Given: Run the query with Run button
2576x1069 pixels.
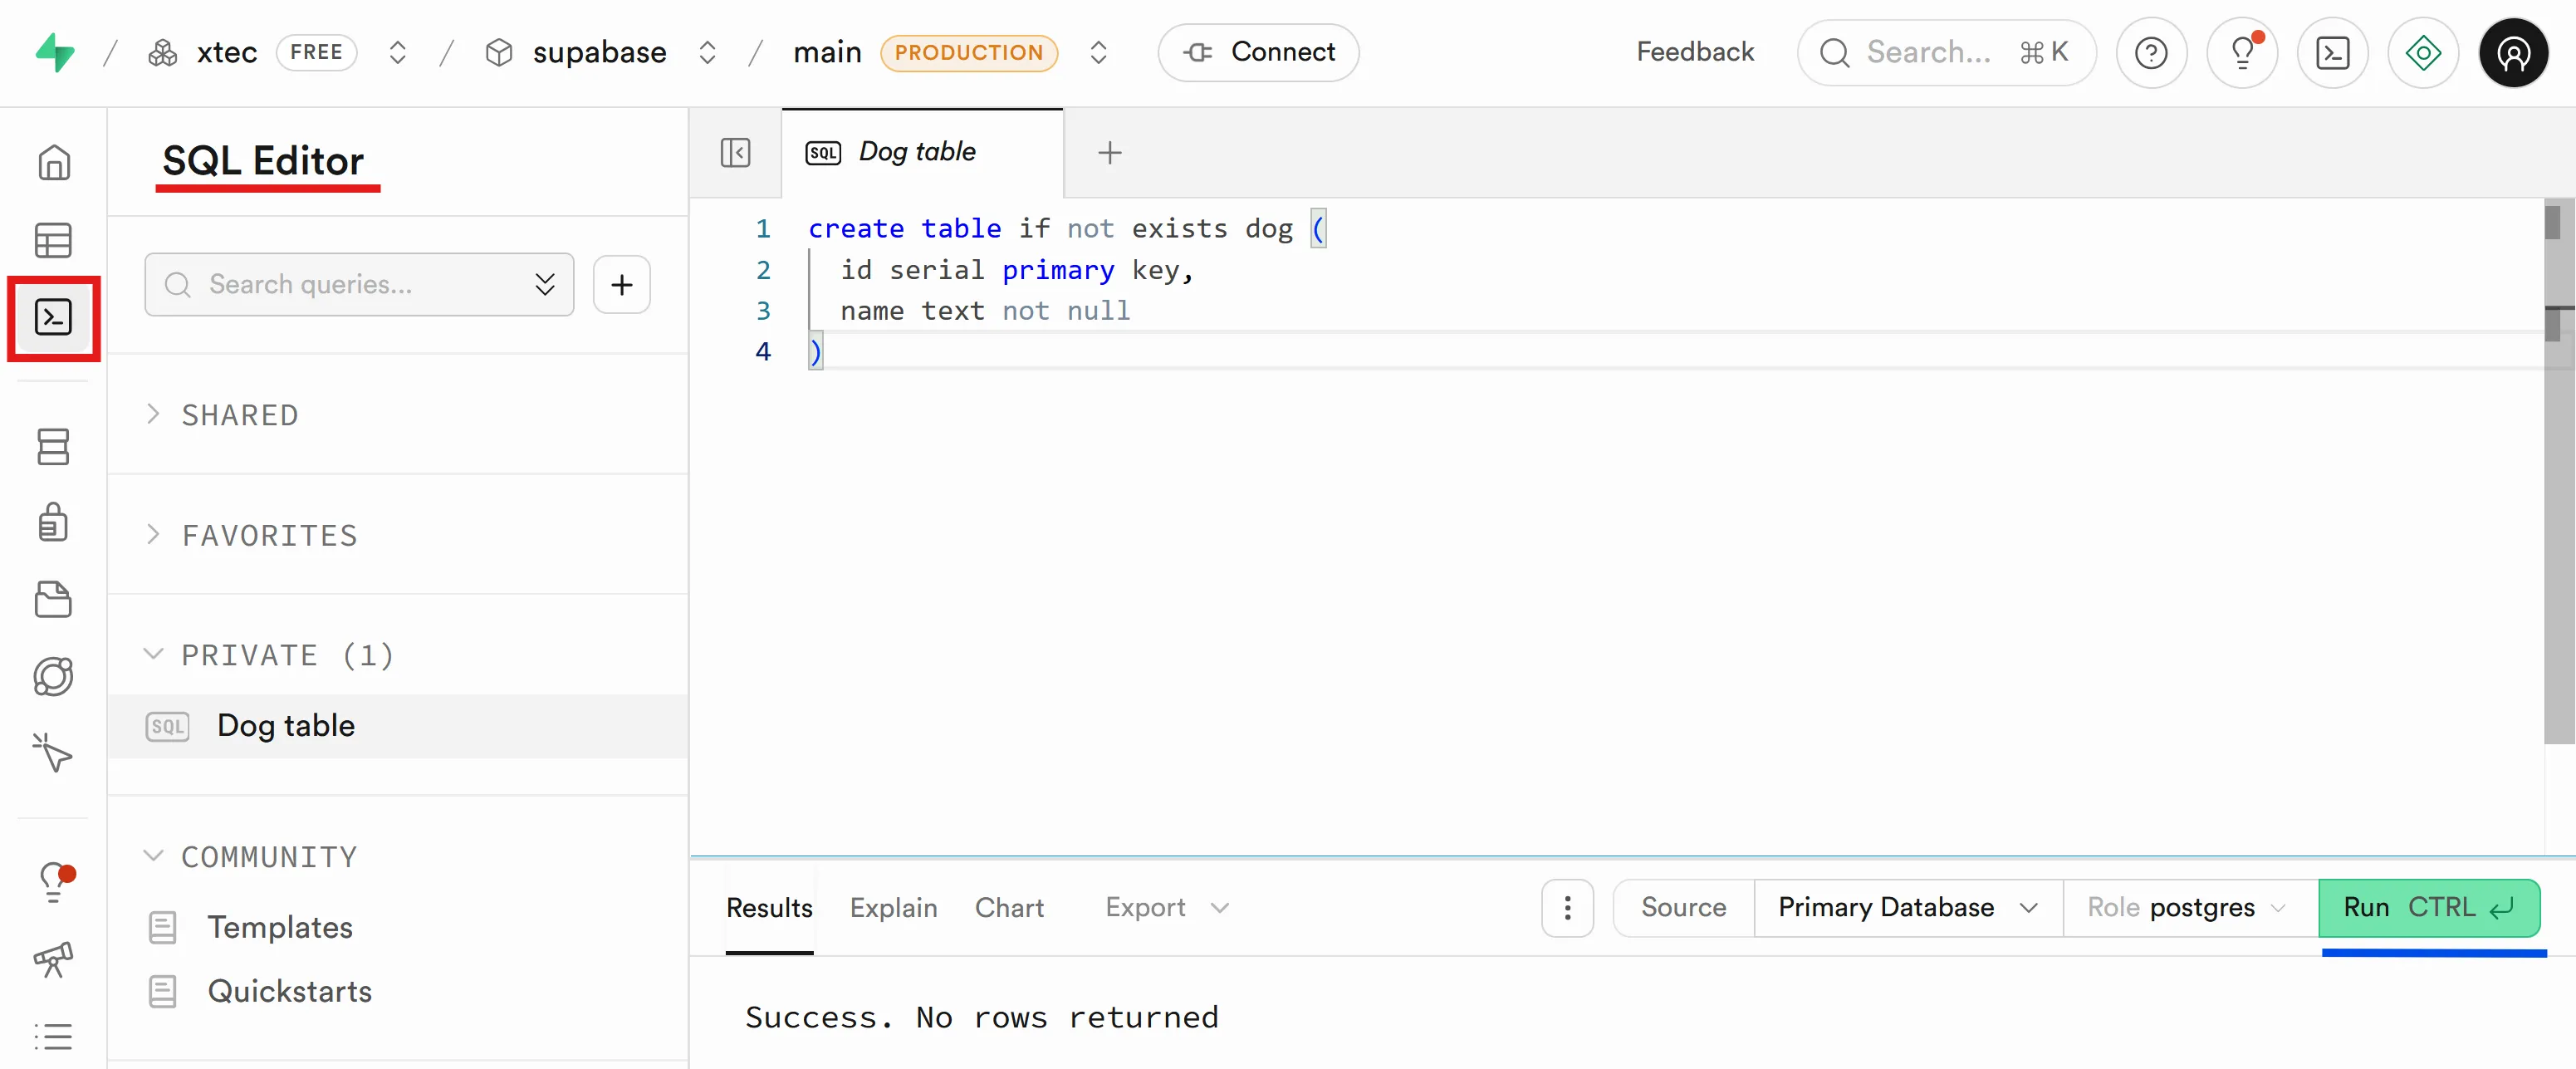Looking at the screenshot, I should (2427, 907).
